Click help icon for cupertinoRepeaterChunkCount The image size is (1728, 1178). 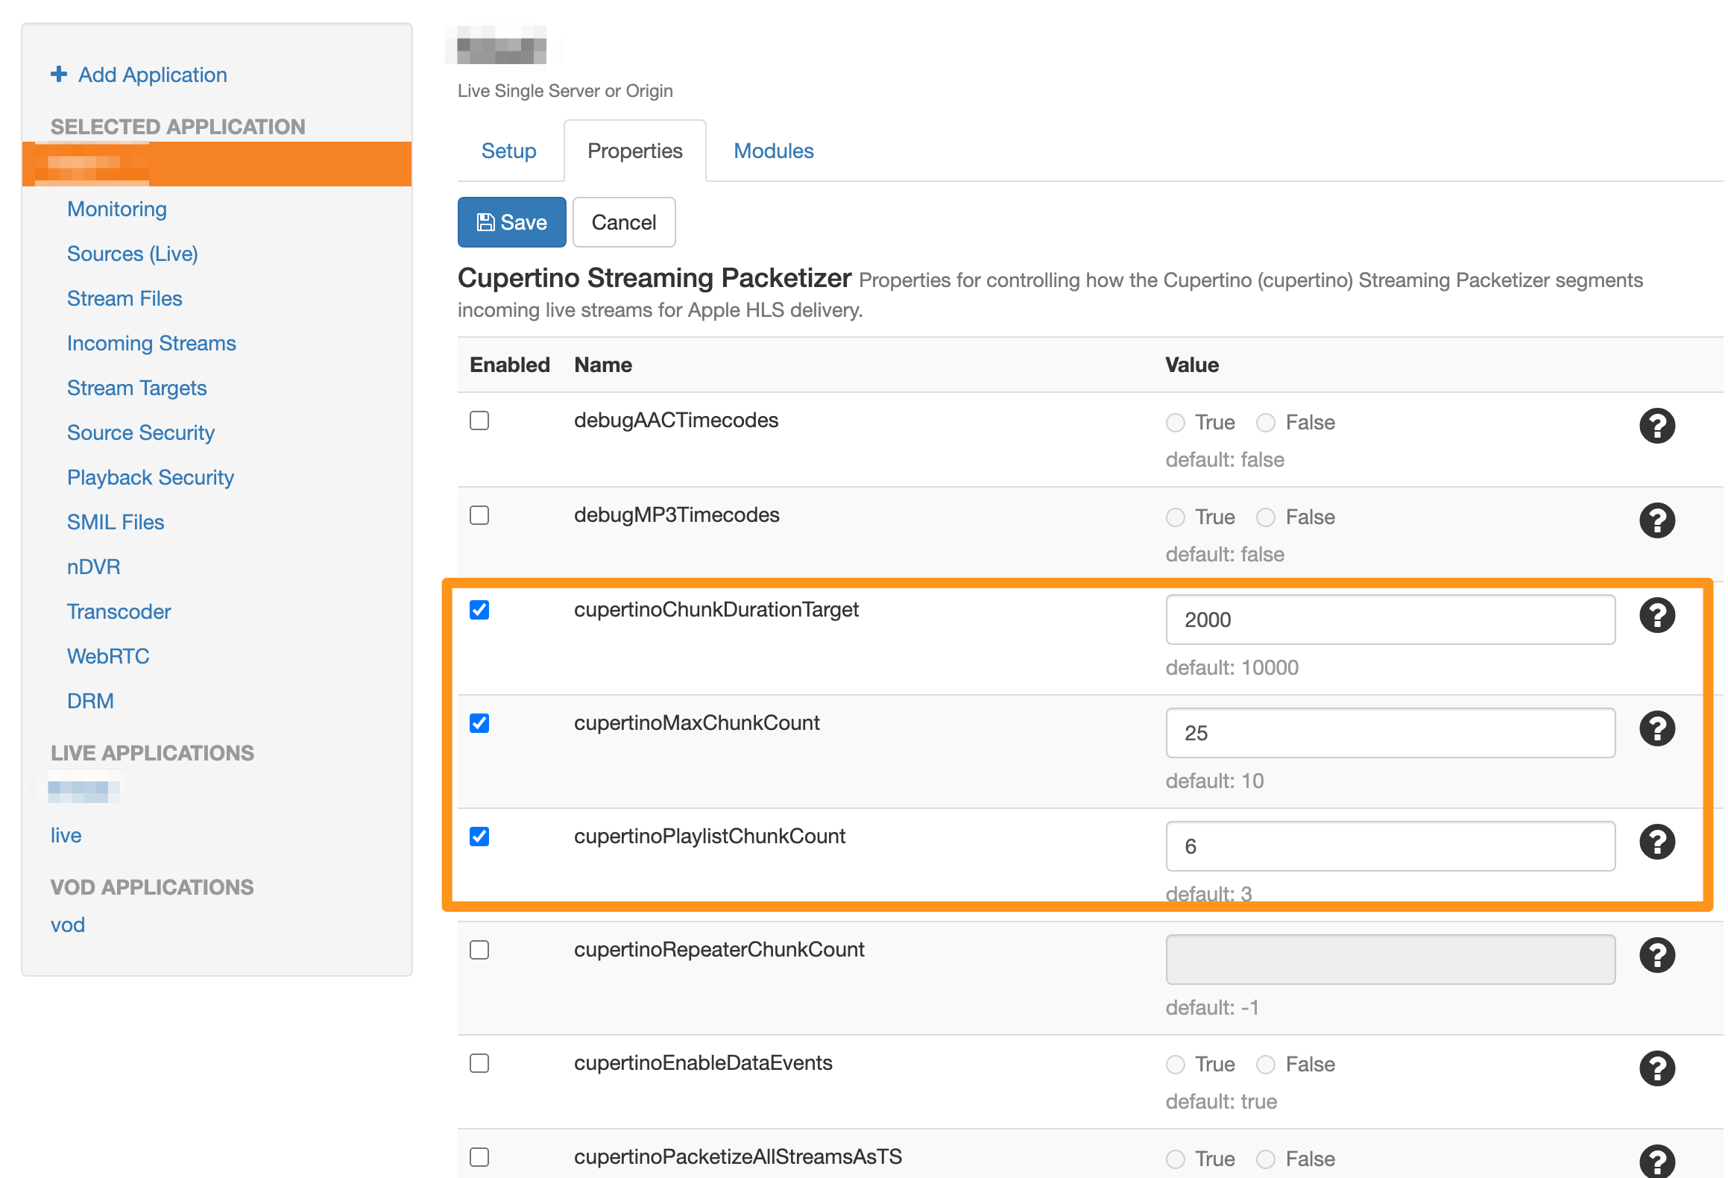(x=1656, y=956)
